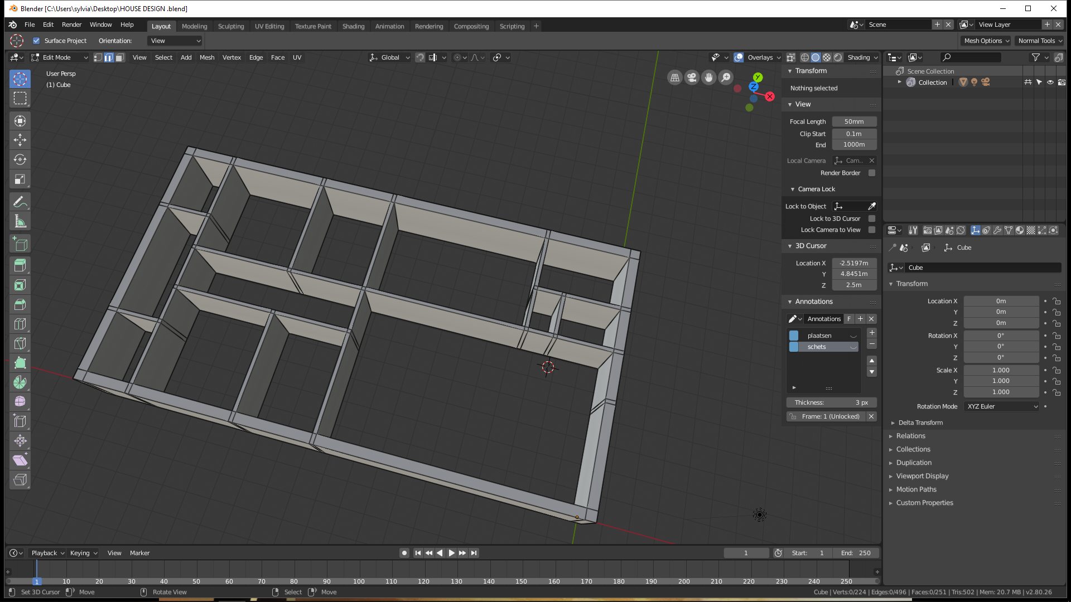
Task: Select the Measure tool
Action: click(20, 221)
